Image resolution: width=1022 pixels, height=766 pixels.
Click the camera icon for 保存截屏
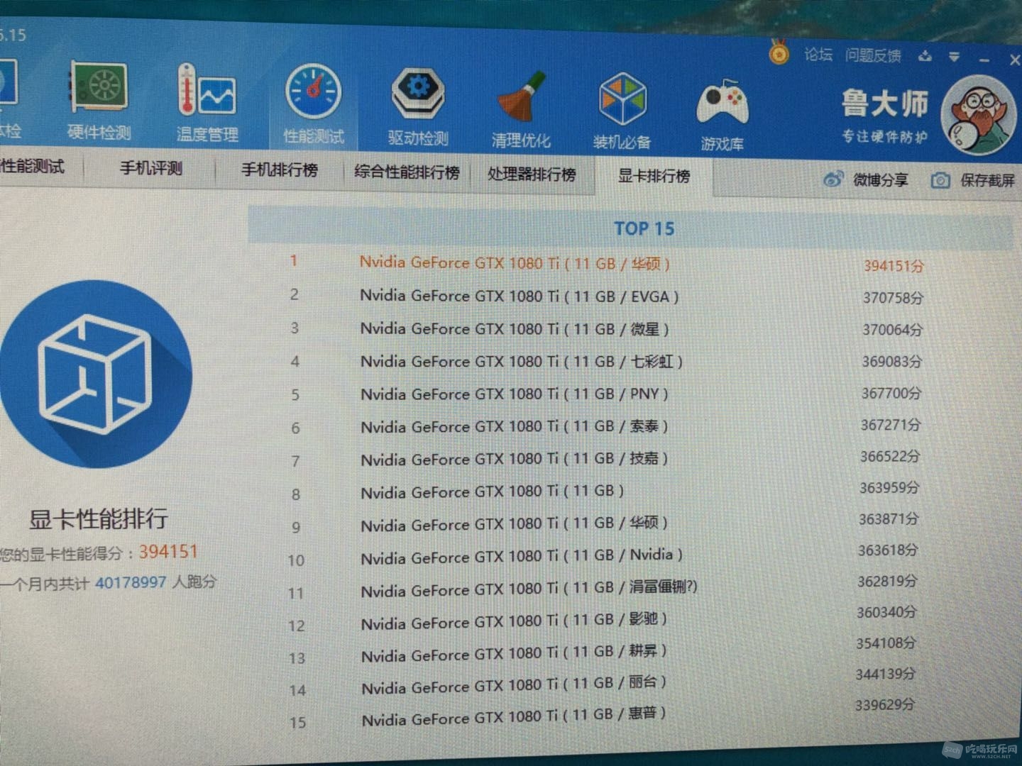(940, 180)
